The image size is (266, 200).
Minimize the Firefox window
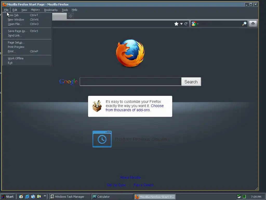[247, 4]
